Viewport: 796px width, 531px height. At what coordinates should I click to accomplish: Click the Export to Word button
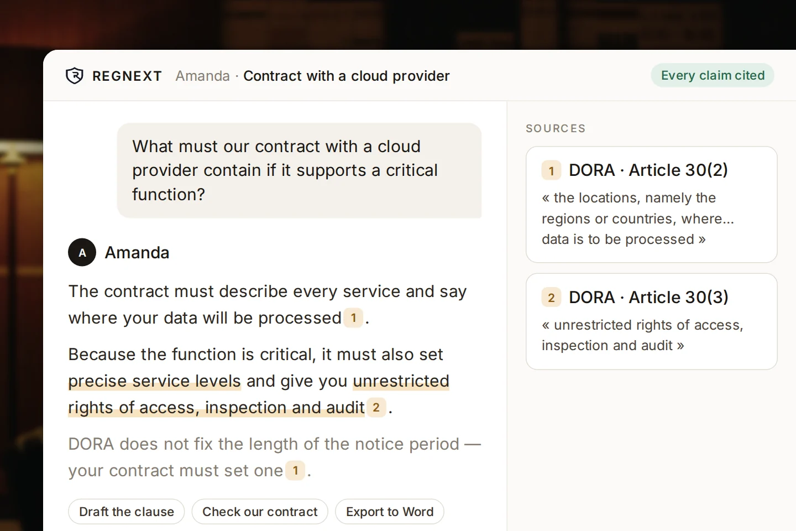point(390,512)
